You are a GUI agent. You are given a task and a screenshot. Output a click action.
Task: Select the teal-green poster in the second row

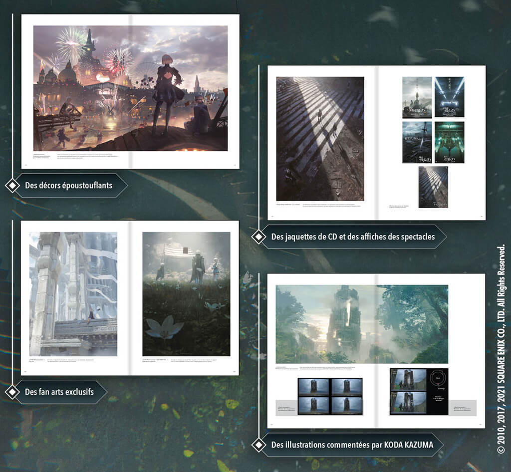(x=449, y=142)
